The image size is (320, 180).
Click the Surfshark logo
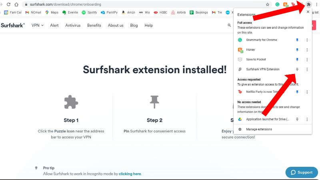tap(13, 25)
